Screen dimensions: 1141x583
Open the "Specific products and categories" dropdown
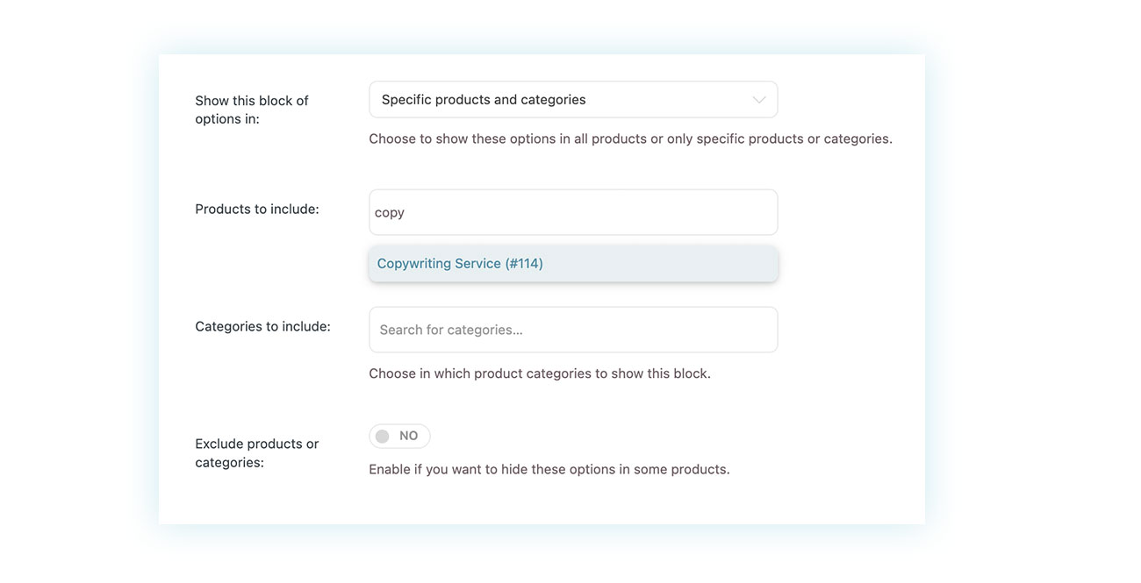pos(573,100)
